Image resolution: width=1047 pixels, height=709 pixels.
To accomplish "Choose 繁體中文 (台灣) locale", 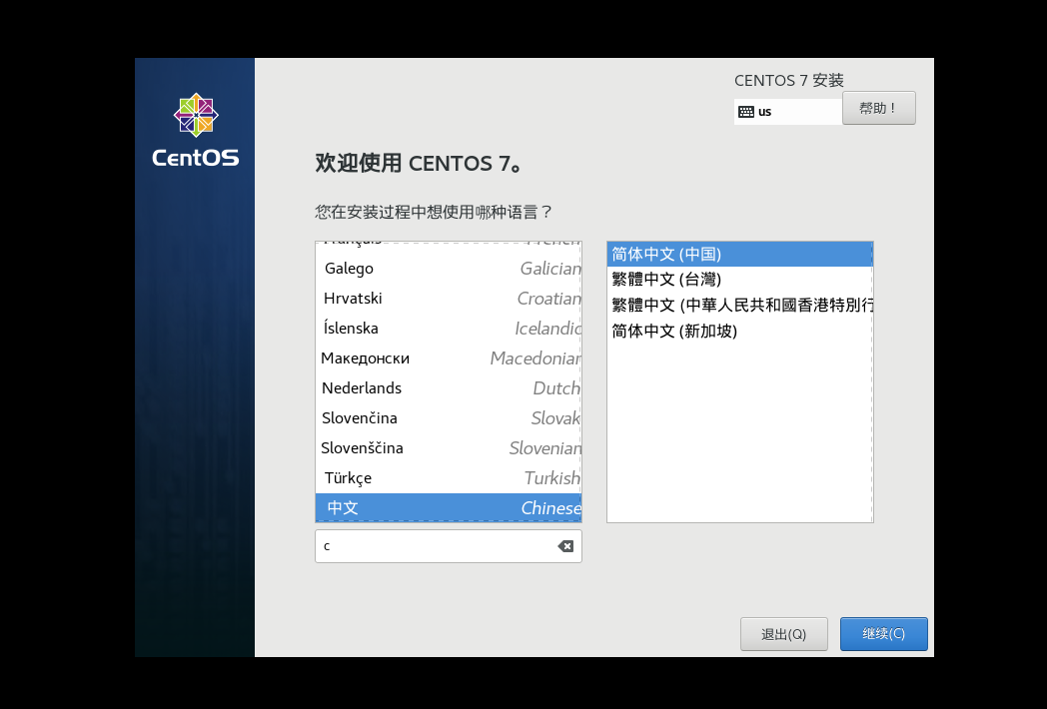I will (x=740, y=280).
